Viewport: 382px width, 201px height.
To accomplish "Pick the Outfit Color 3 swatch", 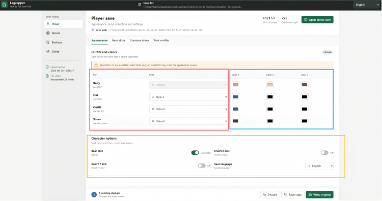I will pos(305,109).
